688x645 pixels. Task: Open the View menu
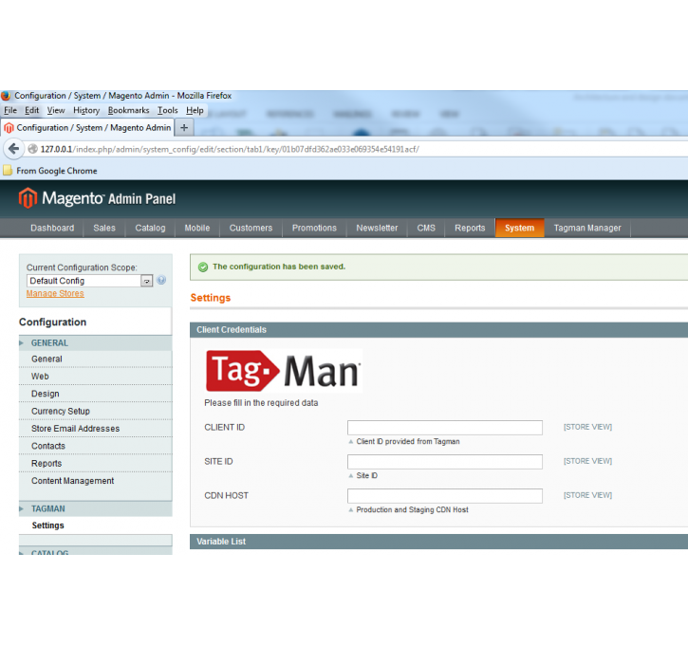click(56, 110)
